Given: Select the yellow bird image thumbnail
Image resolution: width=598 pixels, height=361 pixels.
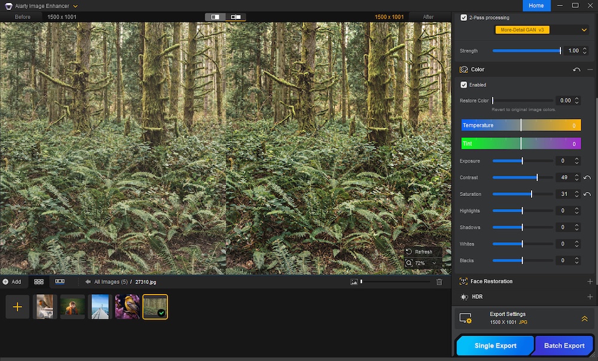Looking at the screenshot, I should point(127,307).
